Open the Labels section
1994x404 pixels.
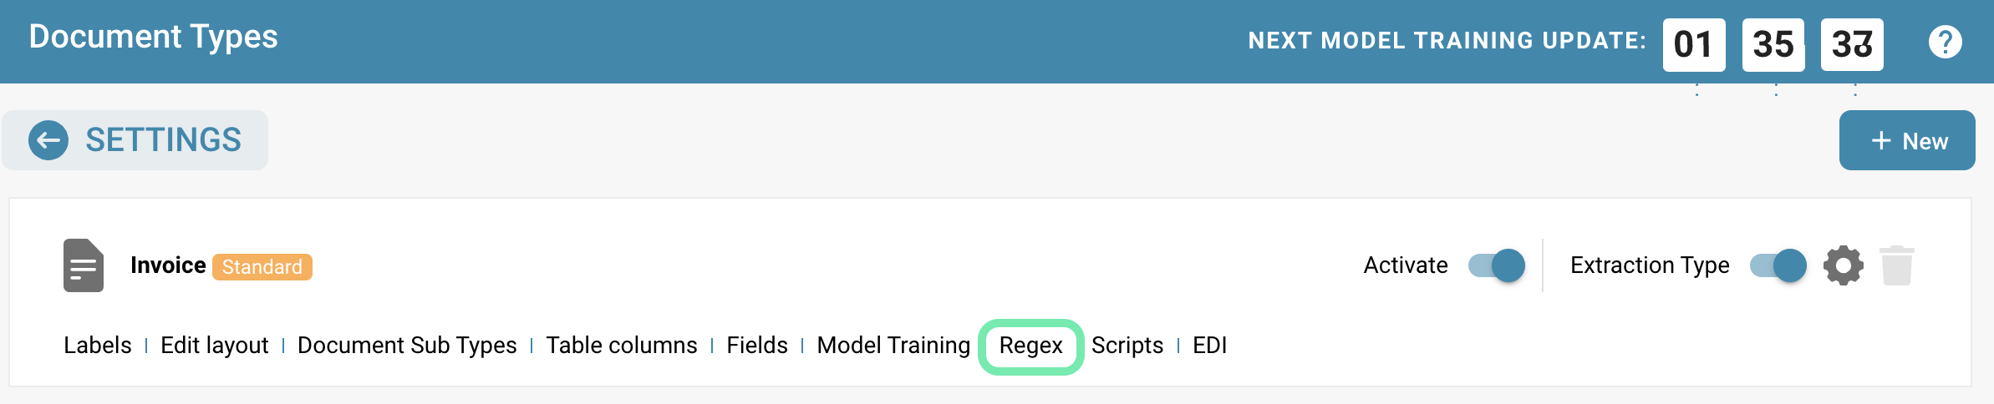98,346
